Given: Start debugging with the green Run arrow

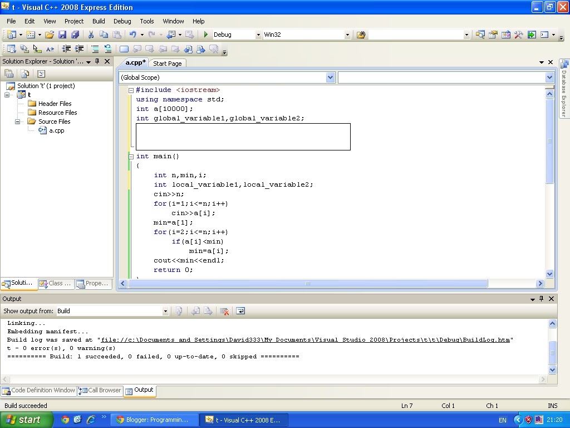Looking at the screenshot, I should (x=205, y=35).
